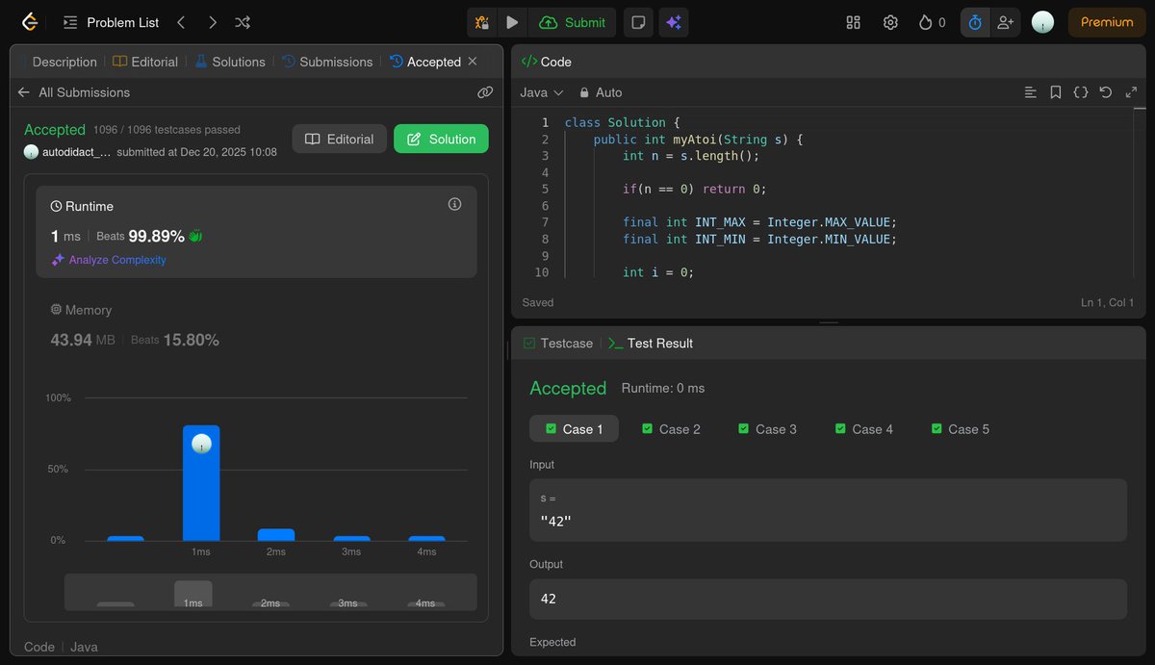Invite a collaborator with the add-person icon
The width and height of the screenshot is (1155, 665).
coord(1005,22)
